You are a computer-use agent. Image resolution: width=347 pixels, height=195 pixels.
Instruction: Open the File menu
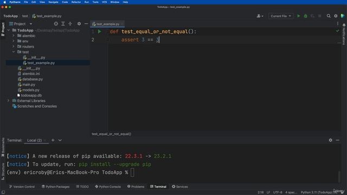click(26, 2)
